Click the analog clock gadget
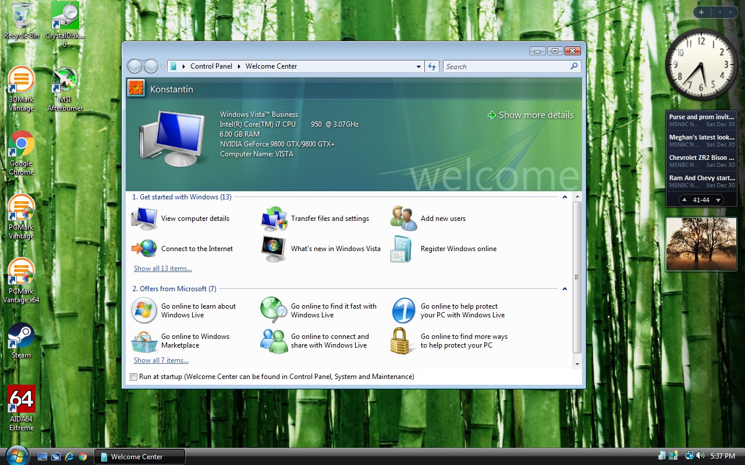 (701, 64)
